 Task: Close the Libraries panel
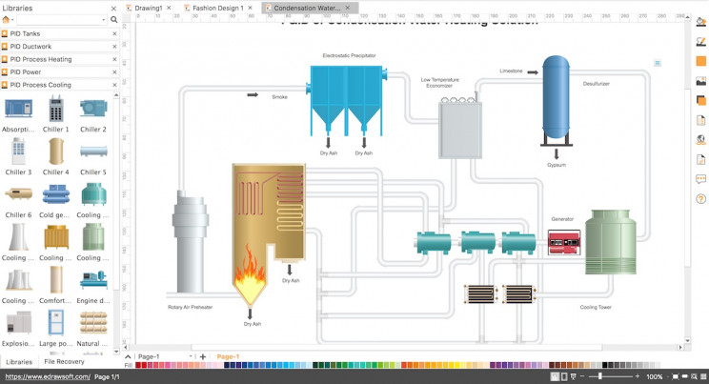[x=113, y=9]
